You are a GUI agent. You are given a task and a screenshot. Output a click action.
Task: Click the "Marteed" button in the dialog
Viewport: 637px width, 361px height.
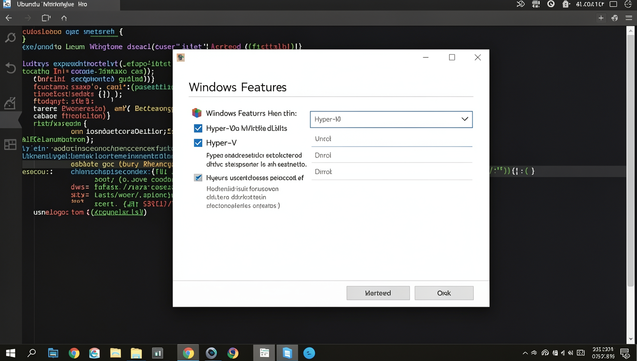click(x=378, y=293)
